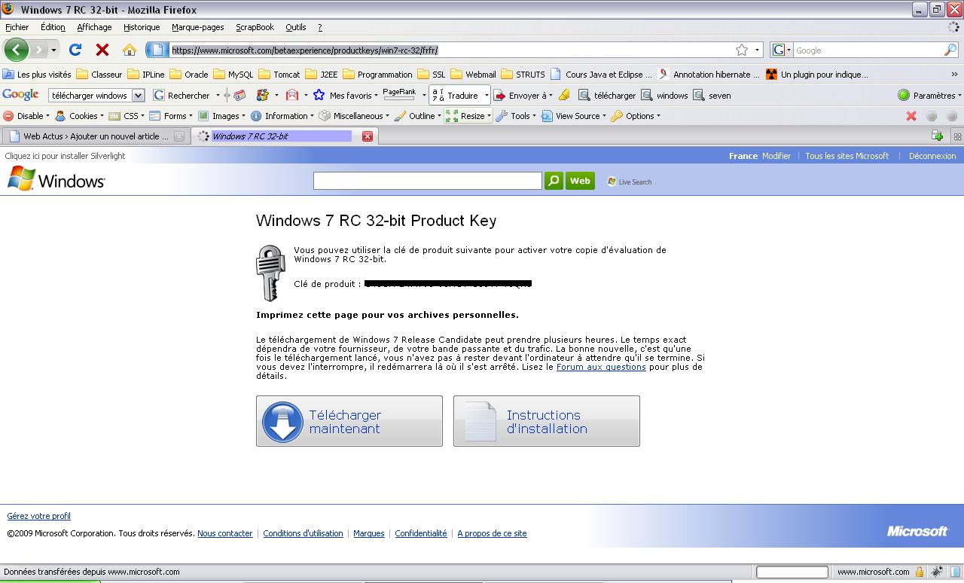Open the STRUTS bookmarks folder

click(523, 75)
